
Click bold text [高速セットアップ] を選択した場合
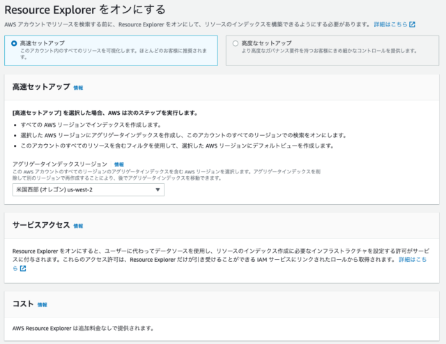(x=105, y=113)
